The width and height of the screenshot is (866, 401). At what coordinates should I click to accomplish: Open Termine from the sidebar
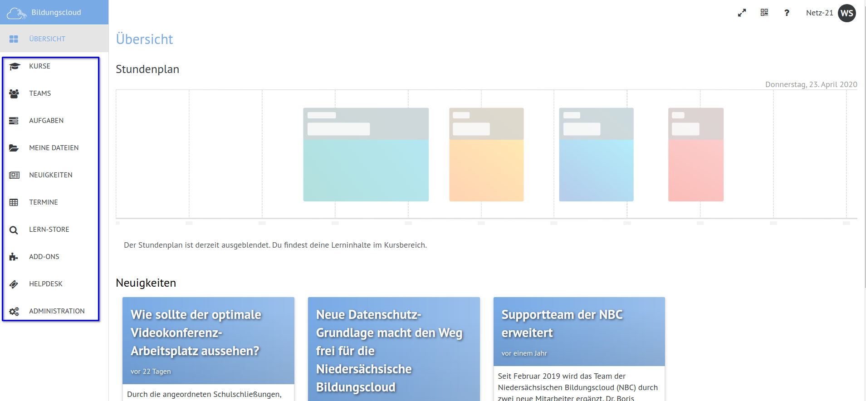point(44,202)
